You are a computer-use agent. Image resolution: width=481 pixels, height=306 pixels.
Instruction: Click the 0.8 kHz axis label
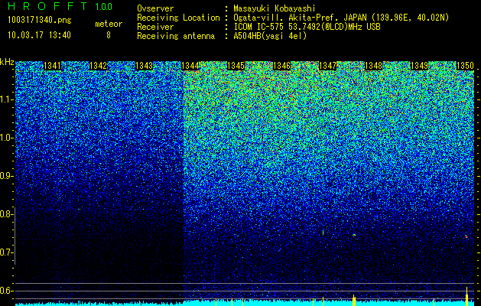pyautogui.click(x=5, y=214)
